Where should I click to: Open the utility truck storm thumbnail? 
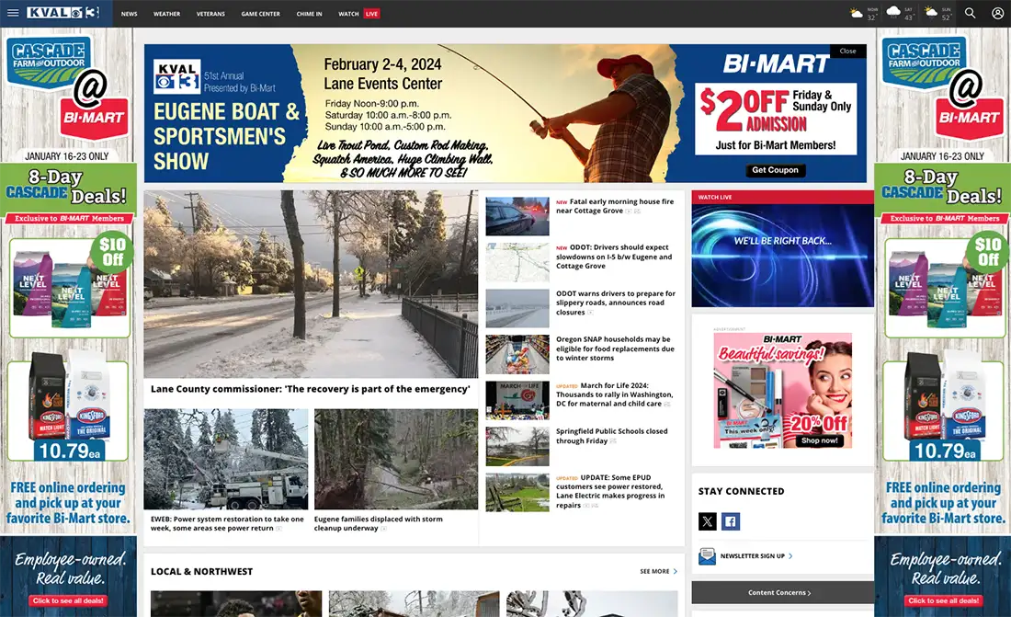(226, 459)
